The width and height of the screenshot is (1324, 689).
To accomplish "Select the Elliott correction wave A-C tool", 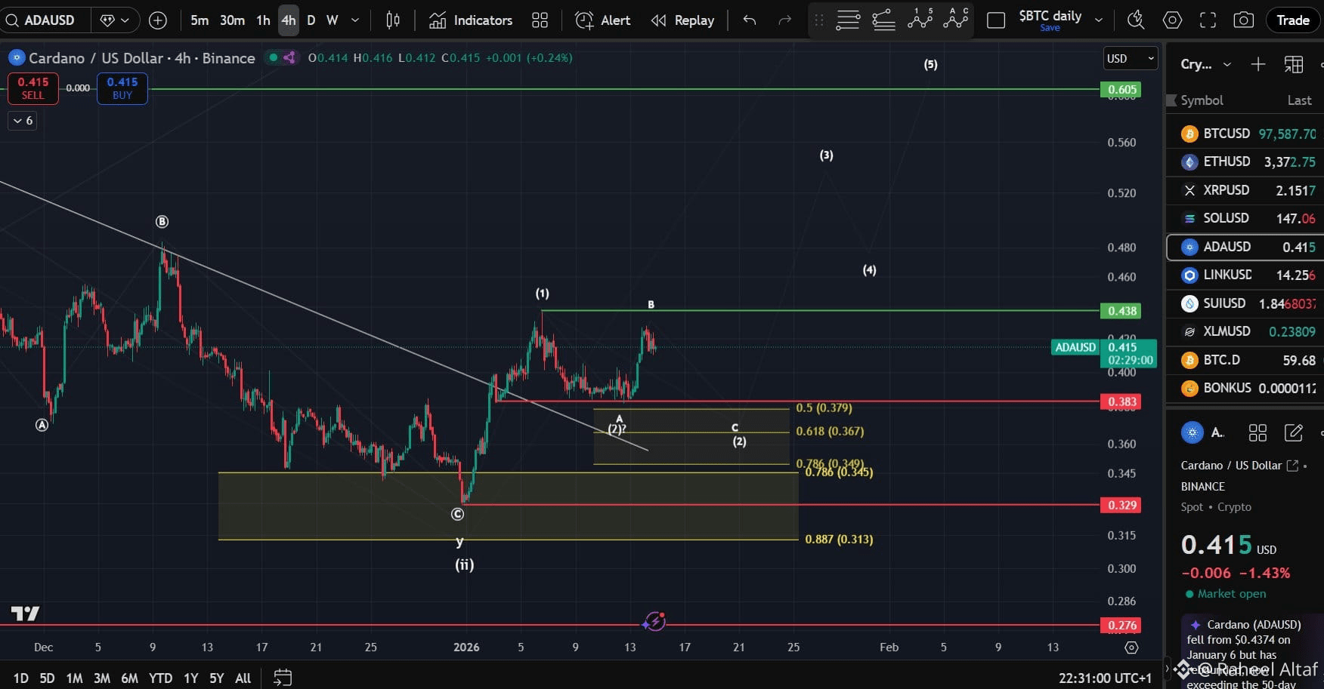I will tap(956, 19).
